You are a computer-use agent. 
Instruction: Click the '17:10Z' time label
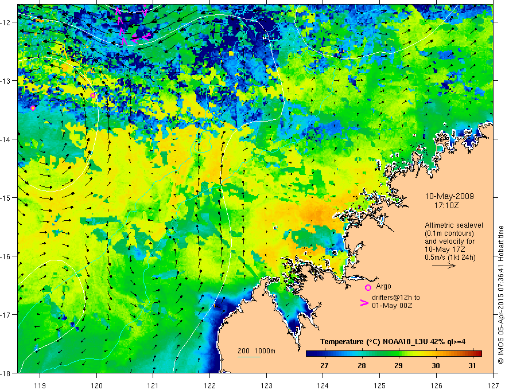pos(446,205)
